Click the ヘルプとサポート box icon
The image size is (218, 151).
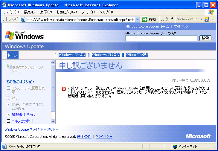click(x=8, y=121)
